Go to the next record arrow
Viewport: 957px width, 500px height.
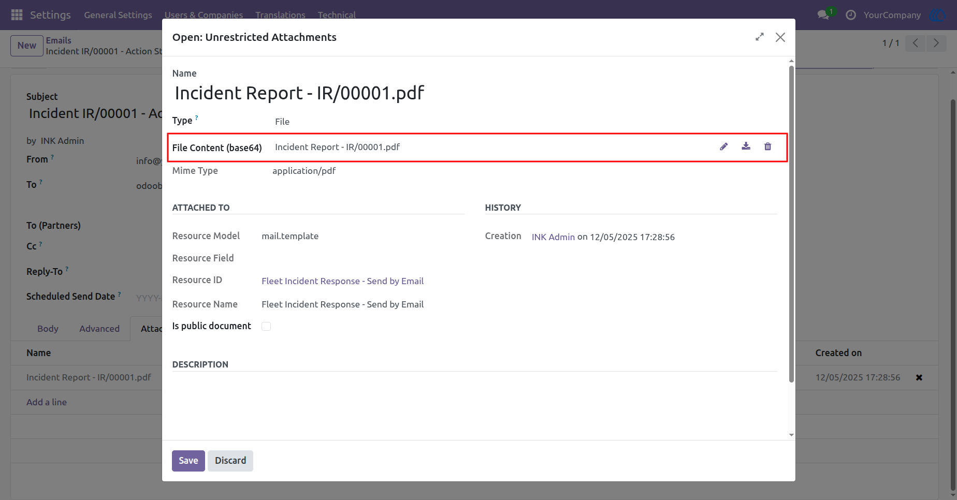(x=936, y=43)
